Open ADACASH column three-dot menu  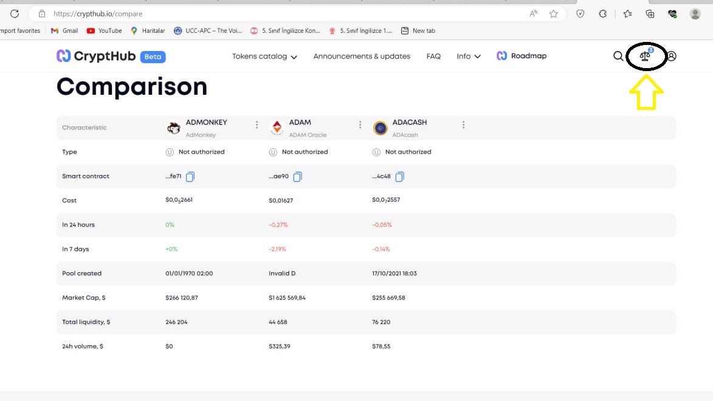click(x=463, y=125)
